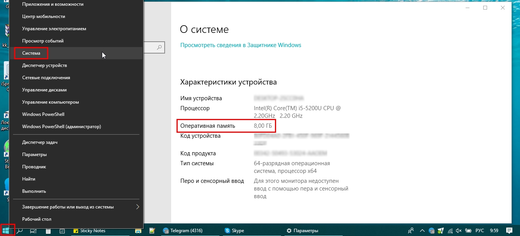Switch input language РУС indicator
The height and width of the screenshot is (236, 520).
(479, 231)
